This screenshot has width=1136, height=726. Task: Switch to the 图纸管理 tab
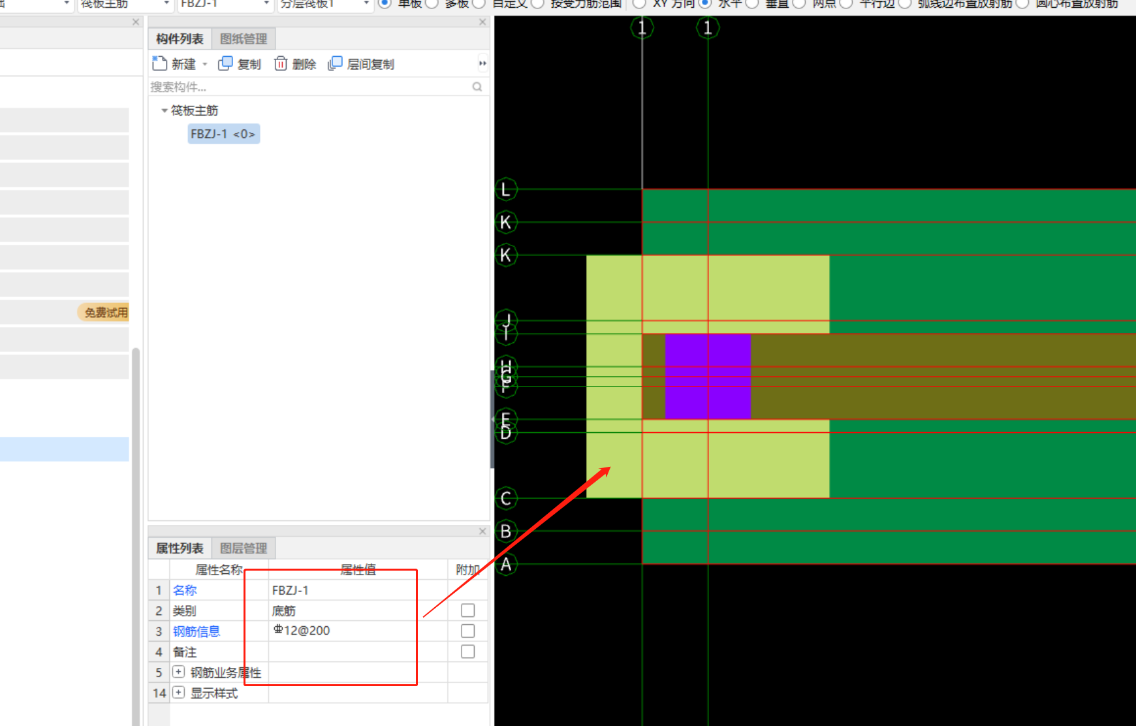point(244,39)
